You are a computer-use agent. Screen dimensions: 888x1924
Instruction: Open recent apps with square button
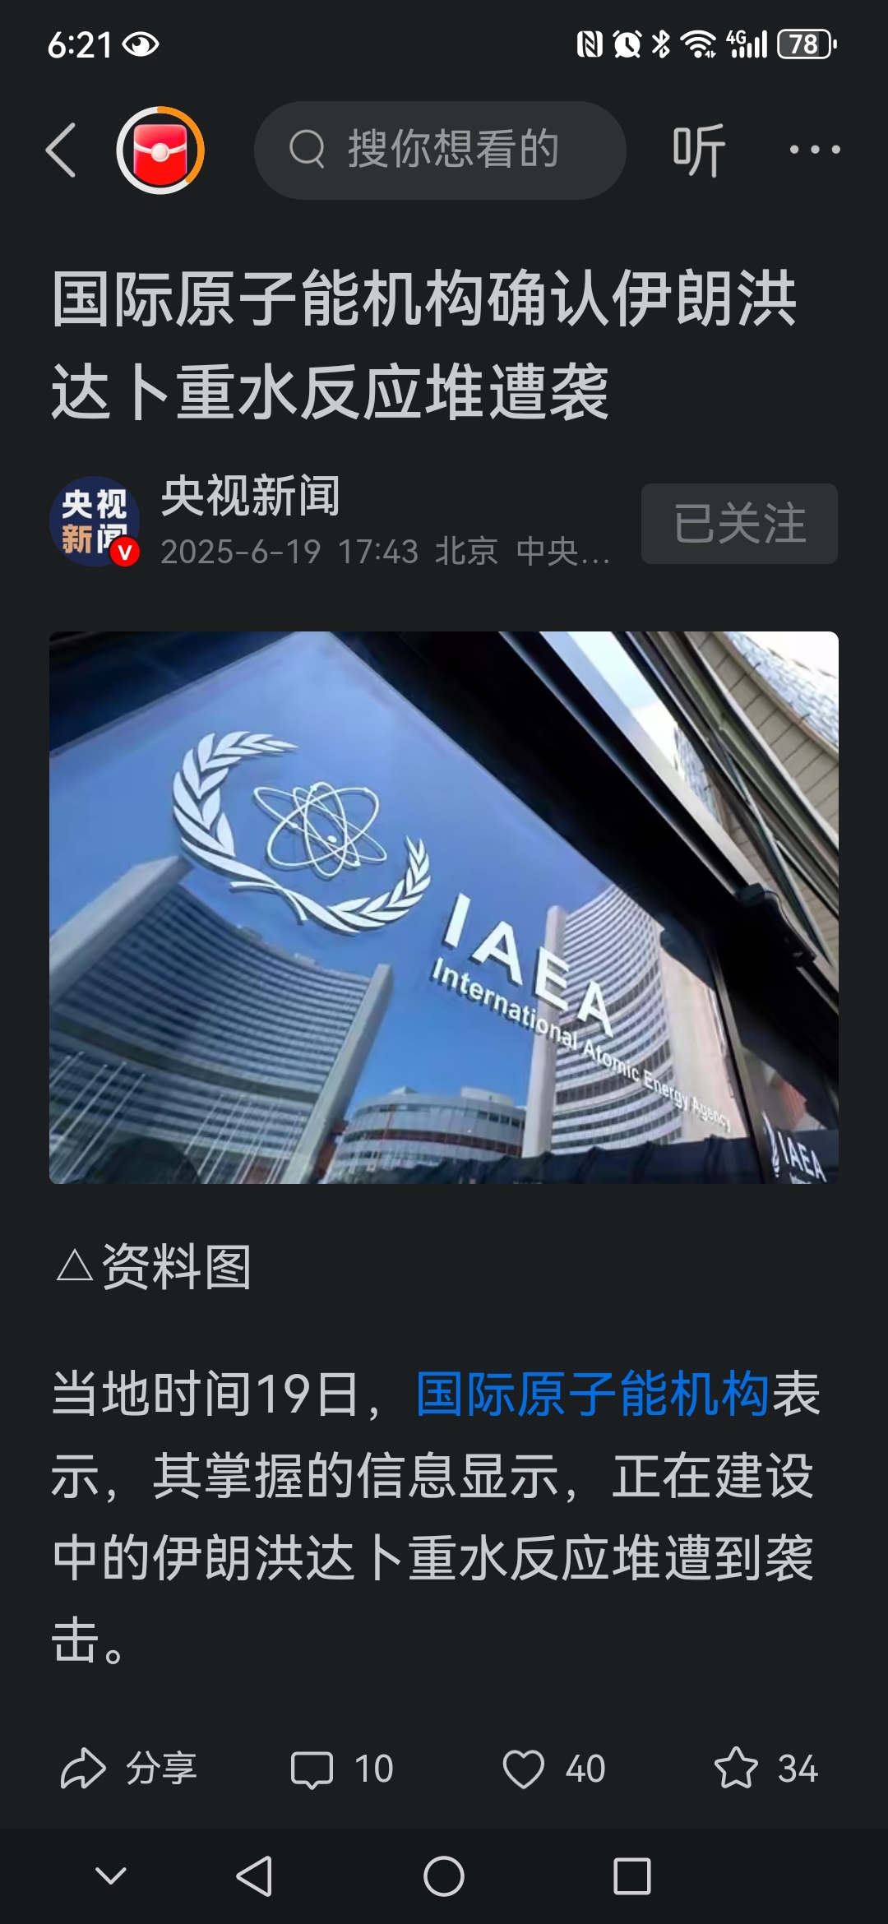click(632, 1876)
